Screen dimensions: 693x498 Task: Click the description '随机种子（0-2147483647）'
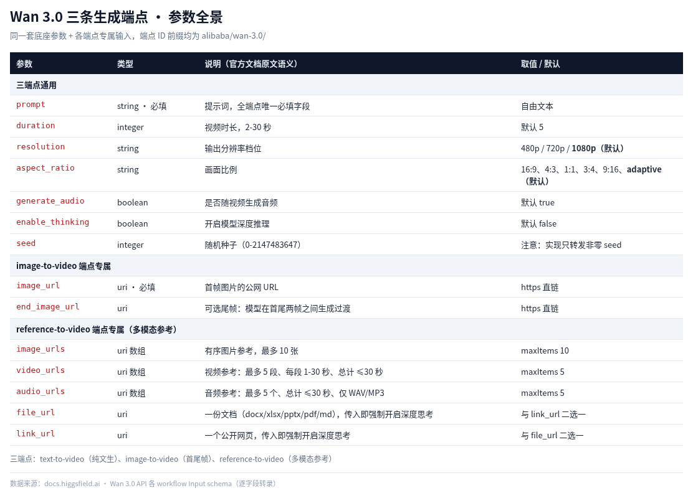(253, 245)
